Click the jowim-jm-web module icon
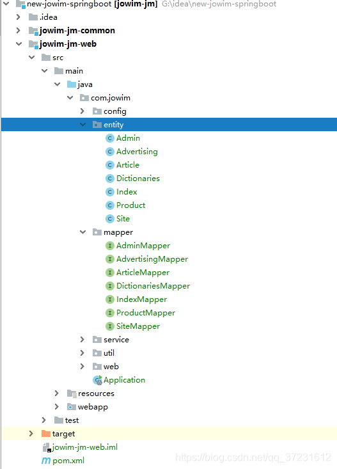 coord(33,44)
